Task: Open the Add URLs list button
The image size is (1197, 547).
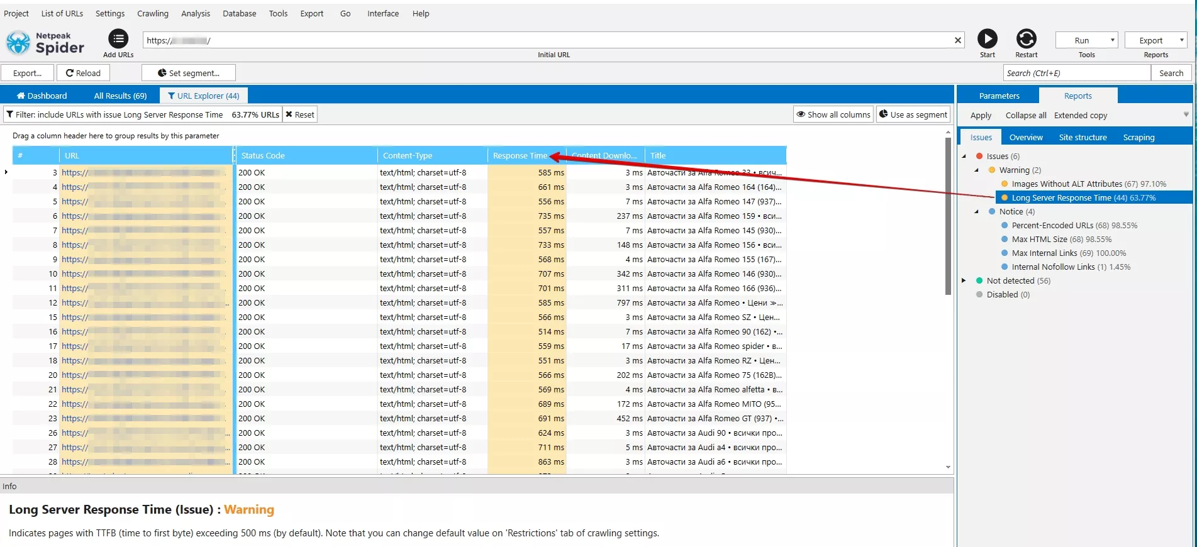Action: pos(118,39)
